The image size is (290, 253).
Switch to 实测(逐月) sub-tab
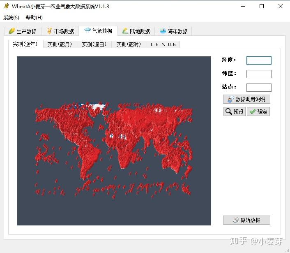coord(60,44)
